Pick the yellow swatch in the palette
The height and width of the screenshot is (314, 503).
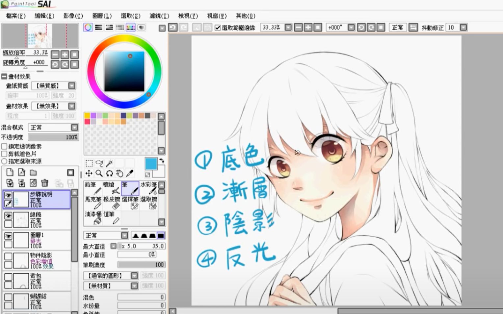click(87, 115)
